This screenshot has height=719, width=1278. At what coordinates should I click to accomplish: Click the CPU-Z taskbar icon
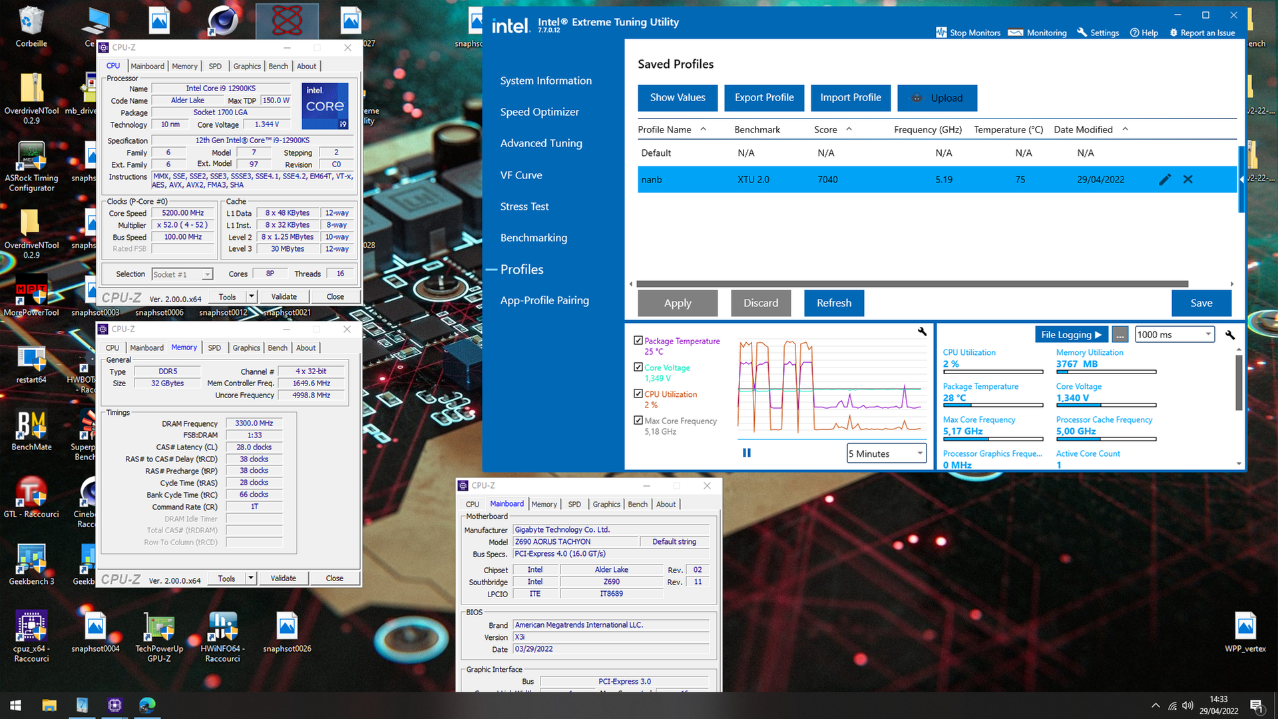pos(114,705)
